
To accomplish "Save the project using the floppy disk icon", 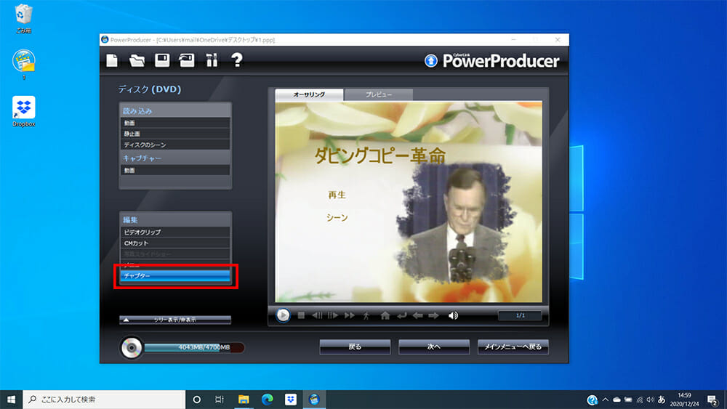I will point(162,61).
